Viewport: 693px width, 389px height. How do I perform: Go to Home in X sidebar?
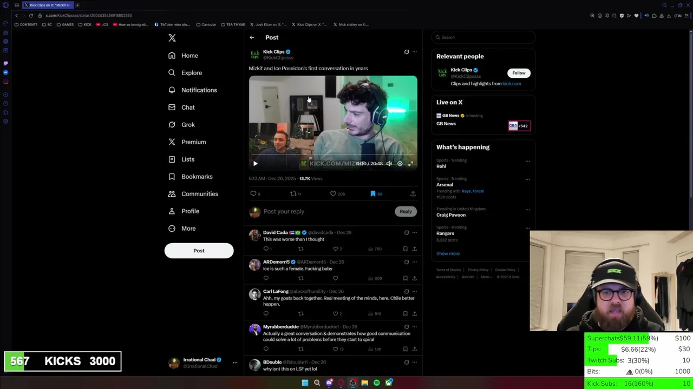click(183, 56)
